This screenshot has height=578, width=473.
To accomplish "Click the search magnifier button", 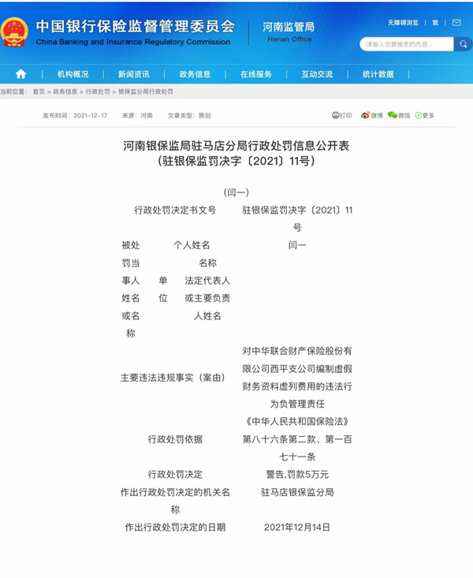I will (x=464, y=44).
